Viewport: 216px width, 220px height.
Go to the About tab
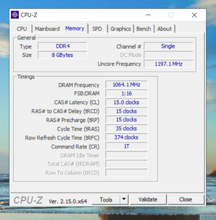pyautogui.click(x=165, y=29)
